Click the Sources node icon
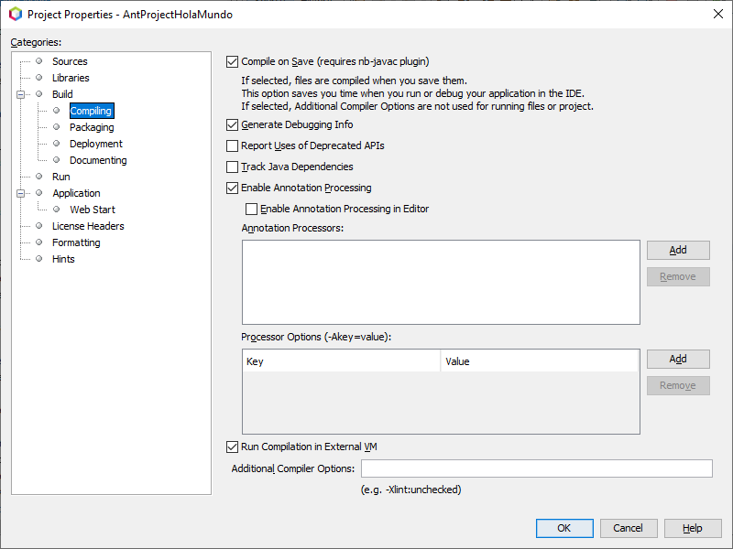The height and width of the screenshot is (549, 733). pyautogui.click(x=38, y=61)
